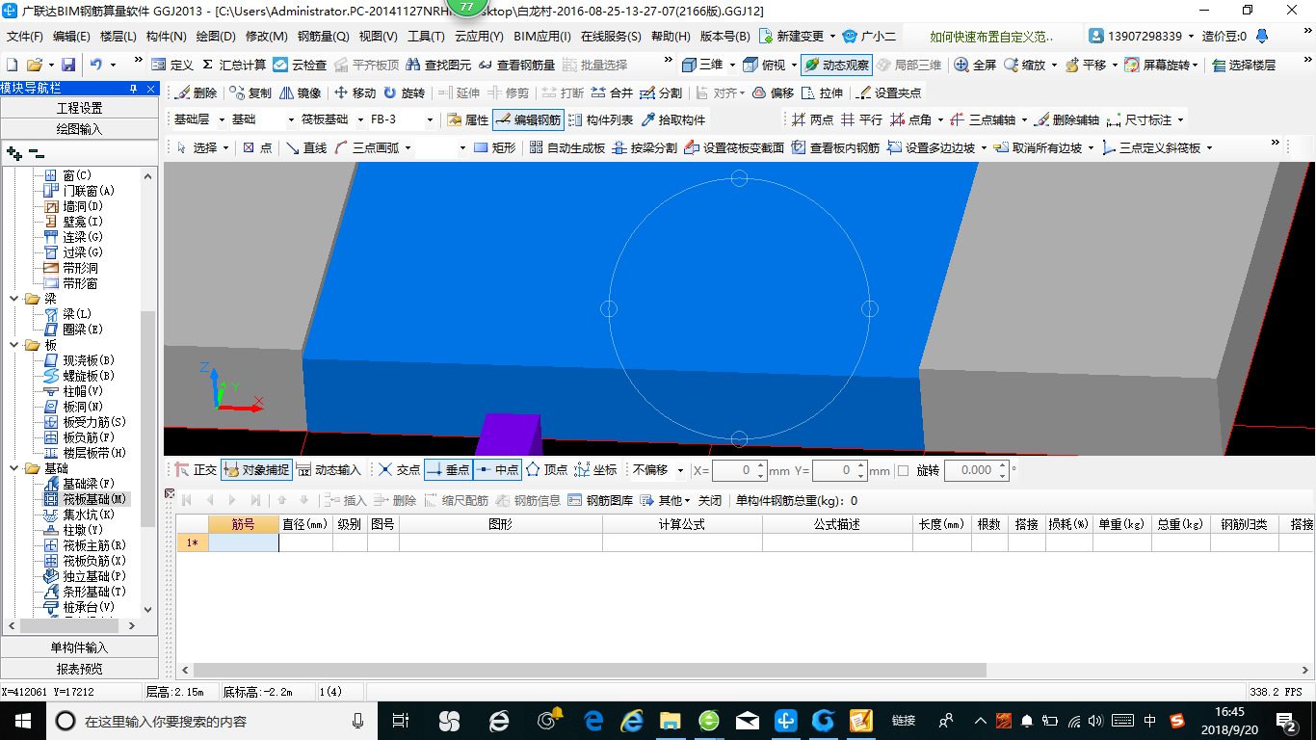Open the 基础层 floor dropdown
1316x740 pixels.
[223, 120]
